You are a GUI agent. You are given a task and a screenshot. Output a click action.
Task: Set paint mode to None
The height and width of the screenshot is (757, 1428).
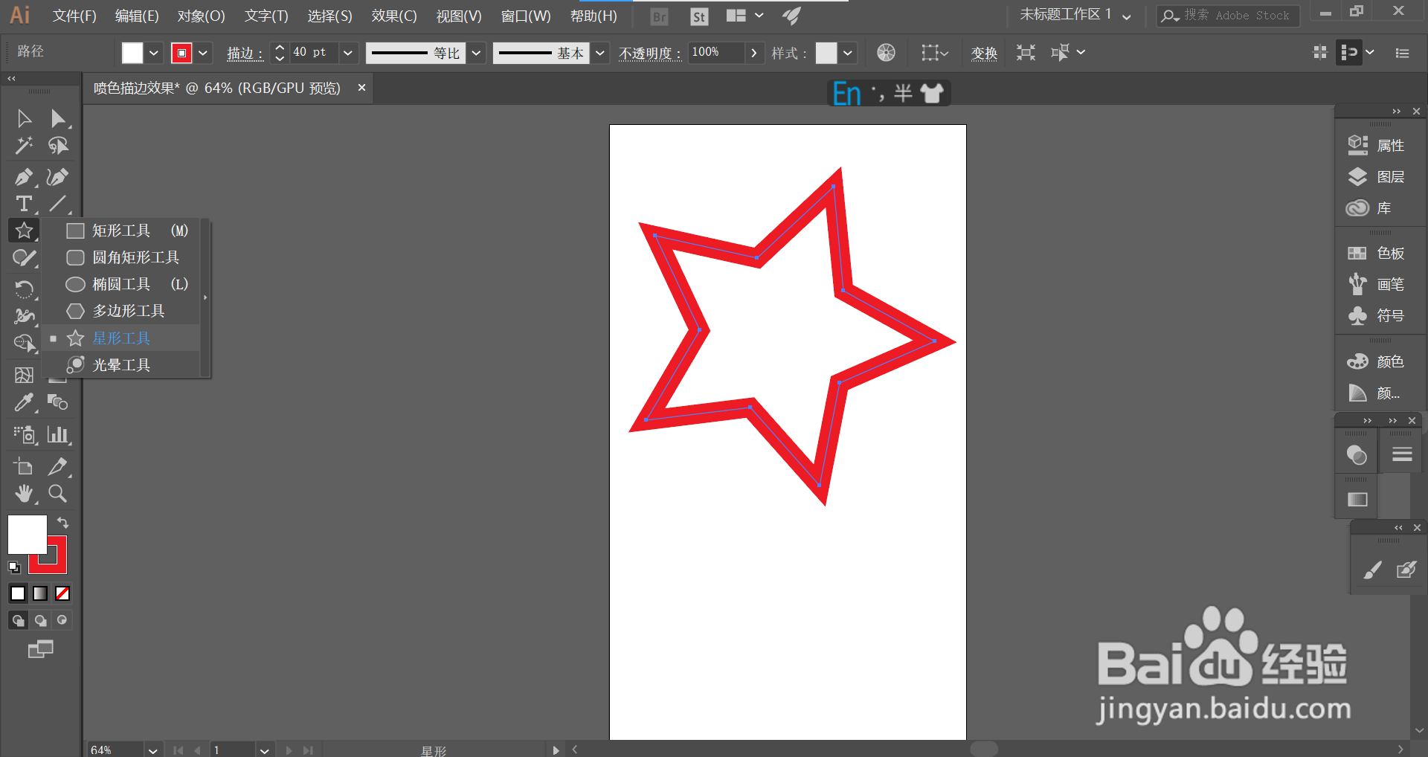click(62, 593)
